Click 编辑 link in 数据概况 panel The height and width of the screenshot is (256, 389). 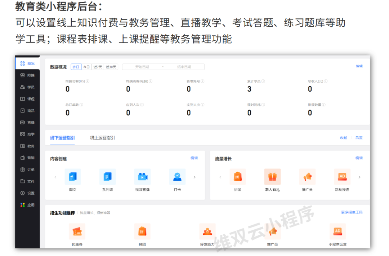click(359, 66)
